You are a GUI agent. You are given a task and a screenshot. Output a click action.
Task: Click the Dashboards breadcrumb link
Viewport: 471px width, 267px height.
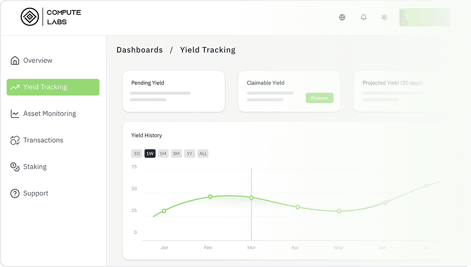[x=140, y=50]
